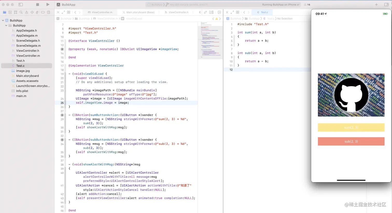Show the 16 warnings indicator
This screenshot has width=392, height=213.
point(307,5)
